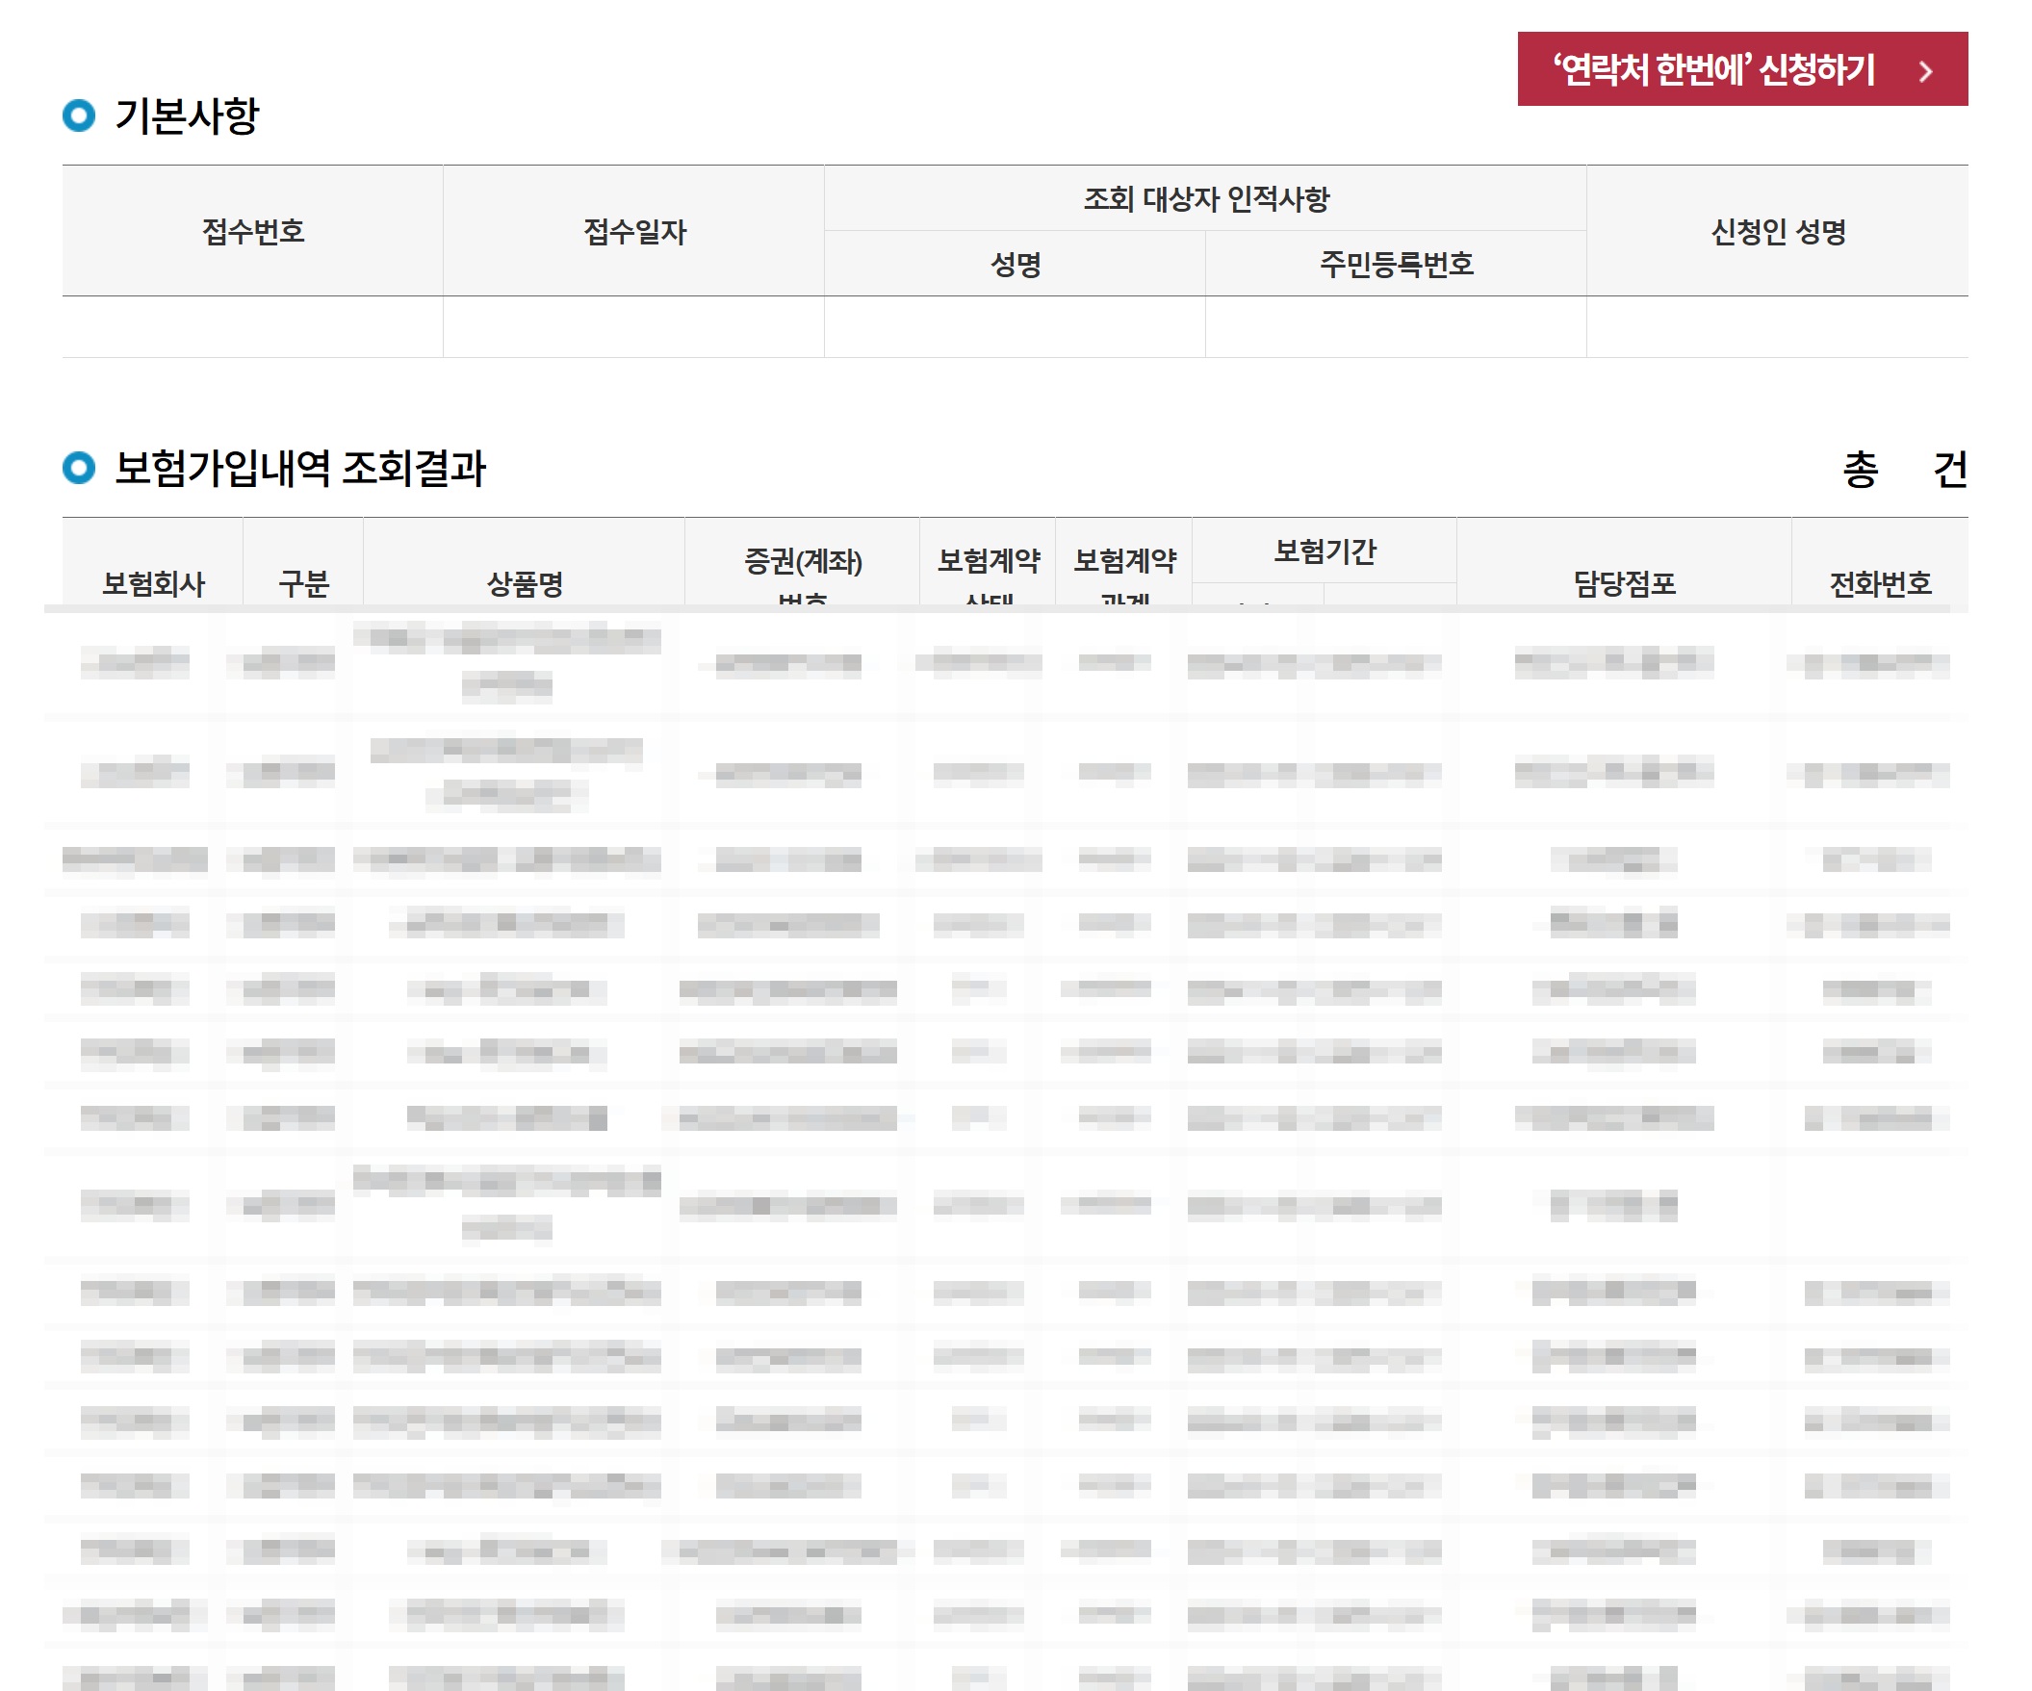
Task: Click the '연락처 한번에' 신청하기 button
Action: pyautogui.click(x=1712, y=69)
